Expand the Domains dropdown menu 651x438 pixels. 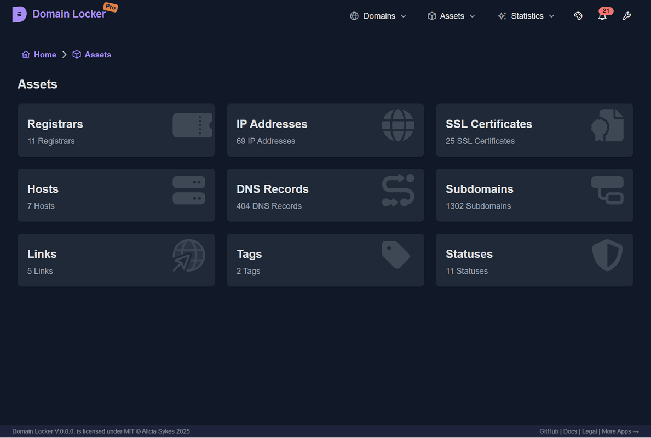click(378, 16)
